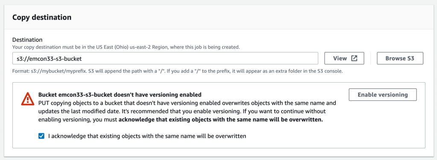Click the red warning triangle icon
The image size is (437, 160).
[x=28, y=99]
